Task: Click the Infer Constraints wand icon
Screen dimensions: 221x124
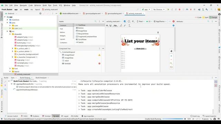Action: tap(125, 25)
